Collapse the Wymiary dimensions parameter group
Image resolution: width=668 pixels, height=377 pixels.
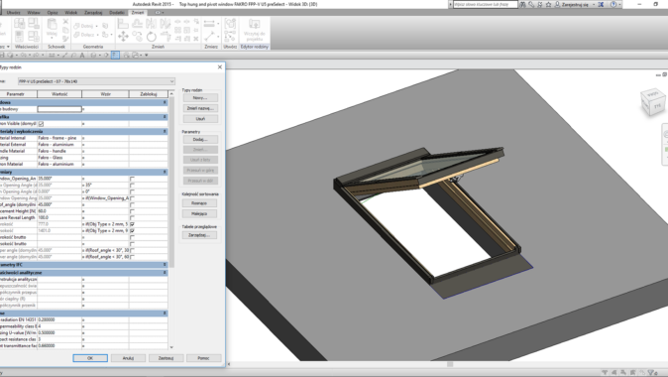click(x=165, y=172)
